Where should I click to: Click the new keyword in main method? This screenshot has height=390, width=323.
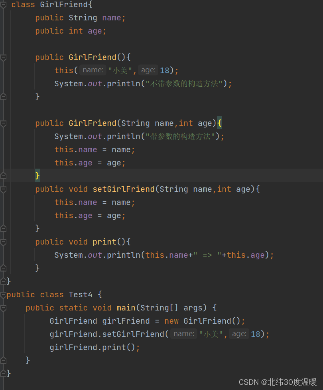171,321
